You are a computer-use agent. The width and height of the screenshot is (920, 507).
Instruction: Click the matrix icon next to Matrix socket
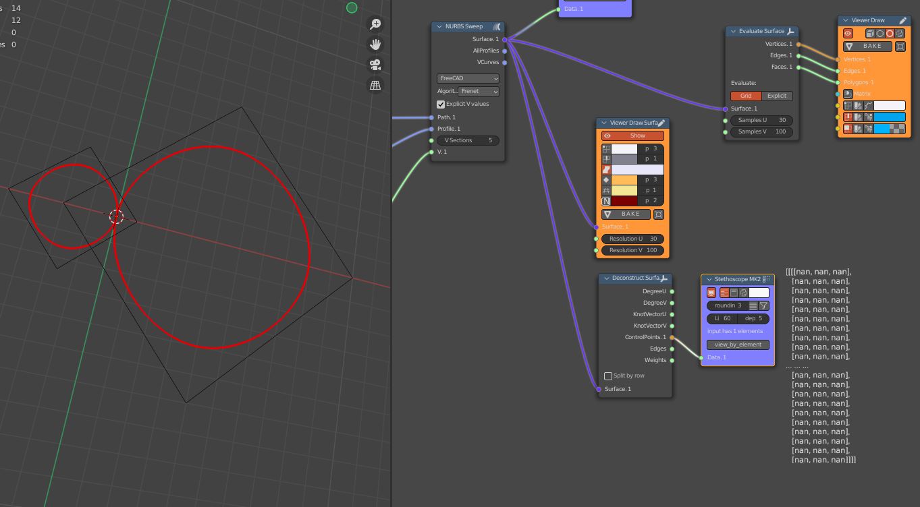point(848,94)
